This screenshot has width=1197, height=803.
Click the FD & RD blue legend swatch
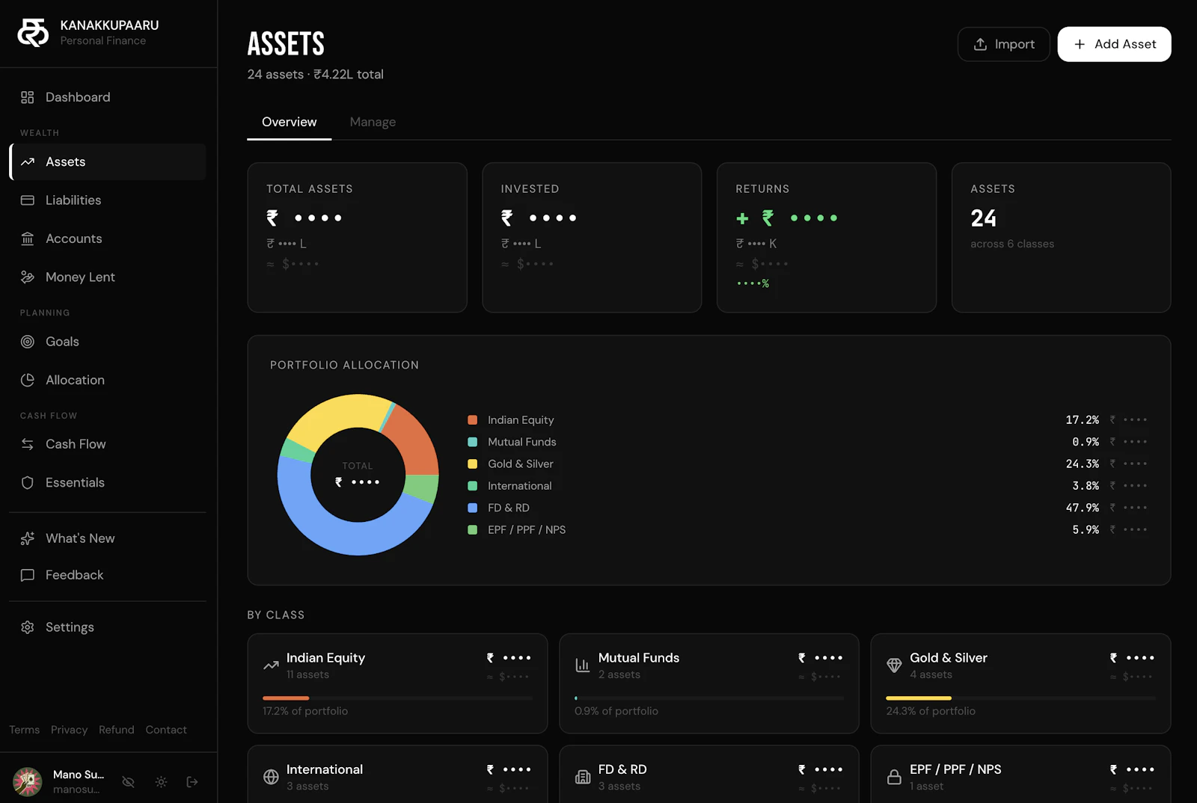(x=472, y=508)
